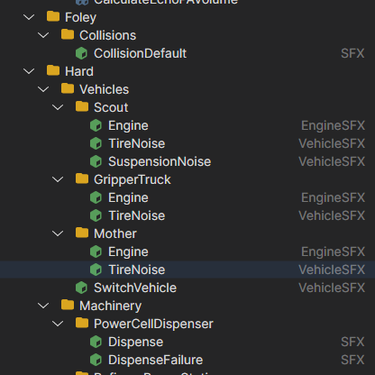This screenshot has width=375, height=375.
Task: Click the Dispense event cube icon
Action: pyautogui.click(x=96, y=342)
